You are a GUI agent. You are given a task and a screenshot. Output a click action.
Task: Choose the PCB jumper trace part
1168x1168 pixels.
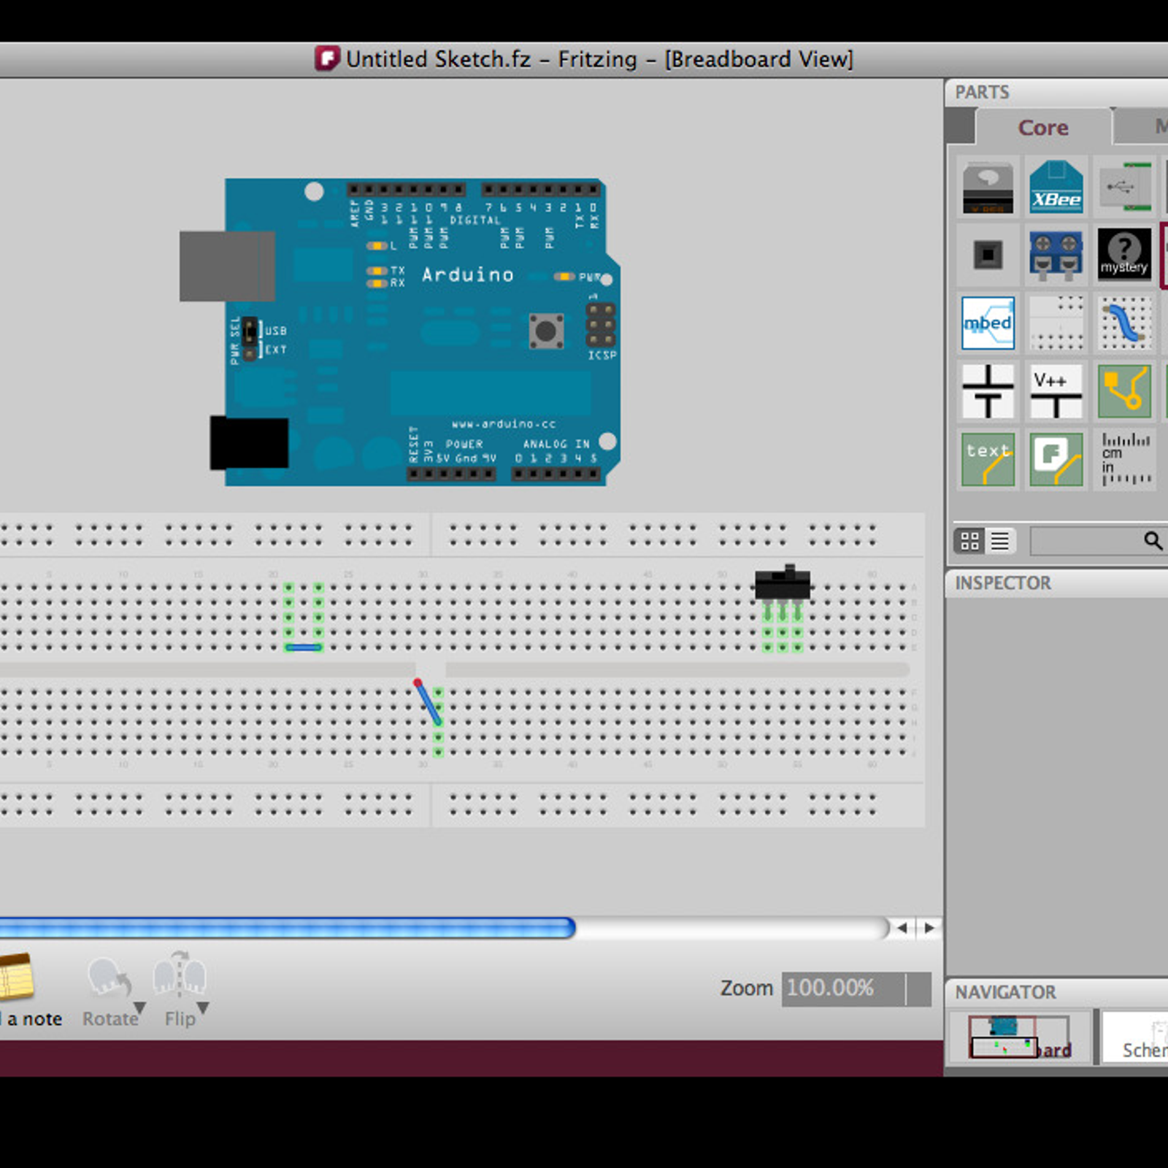coord(1124,391)
